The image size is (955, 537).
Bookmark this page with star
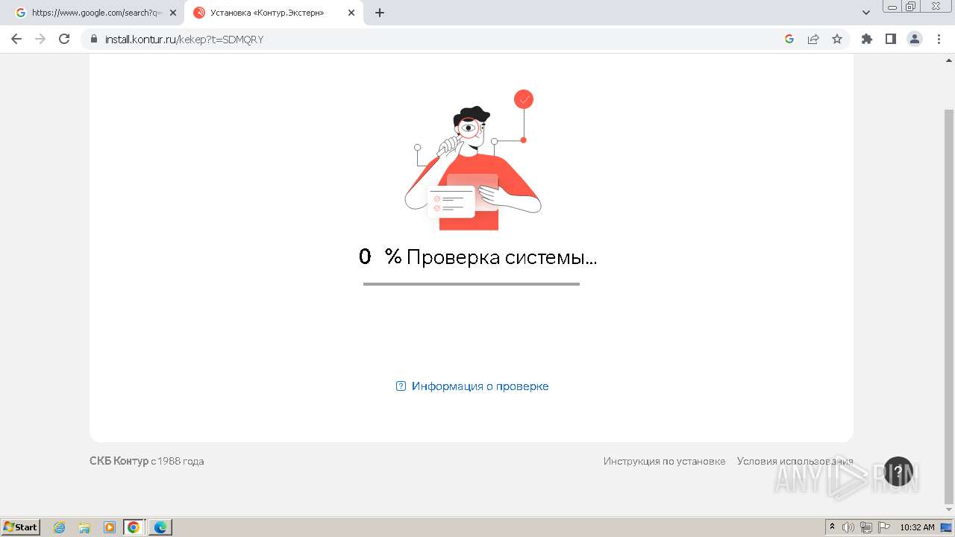point(837,39)
